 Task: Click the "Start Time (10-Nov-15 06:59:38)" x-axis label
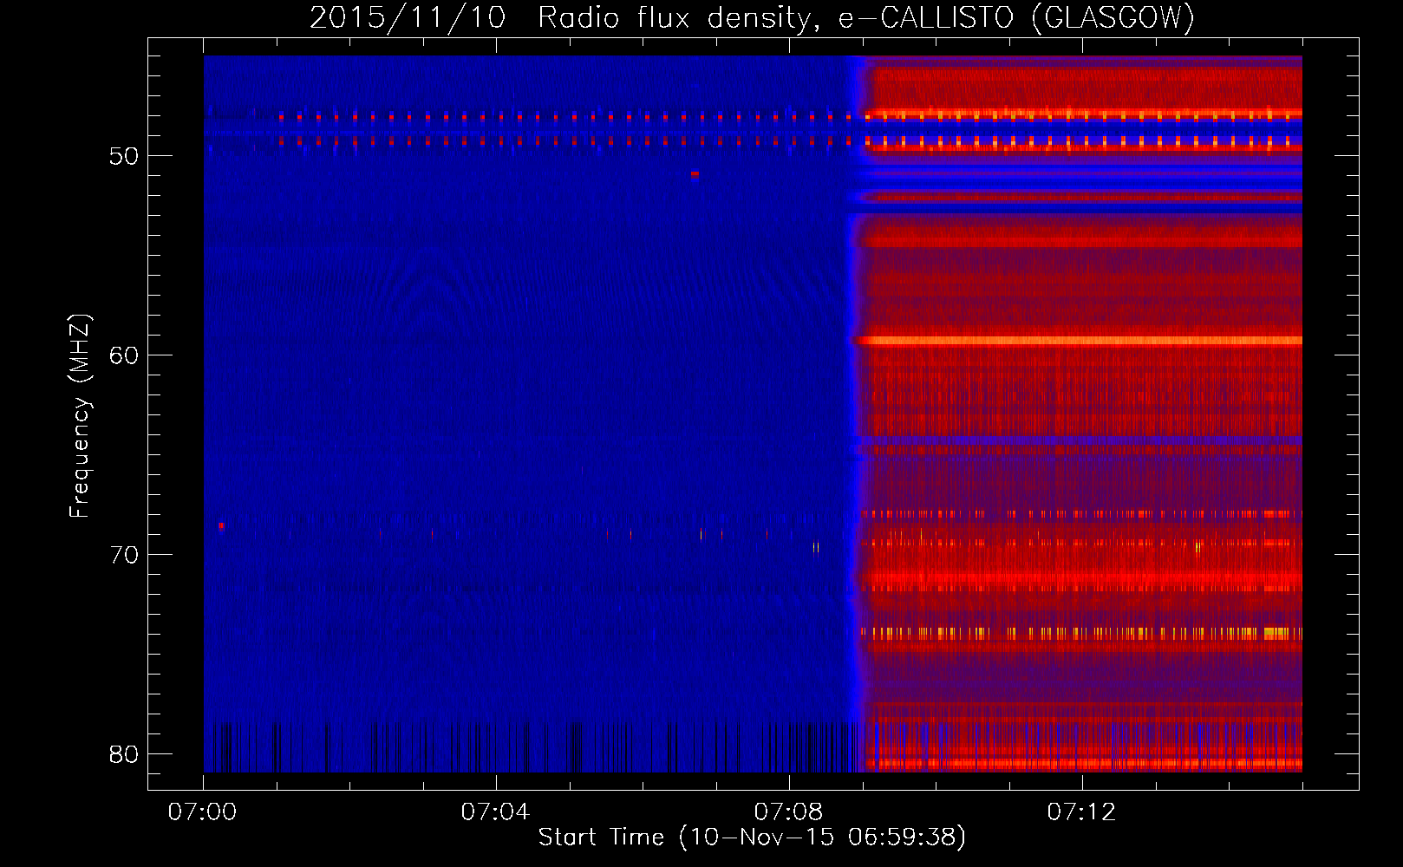point(752,838)
